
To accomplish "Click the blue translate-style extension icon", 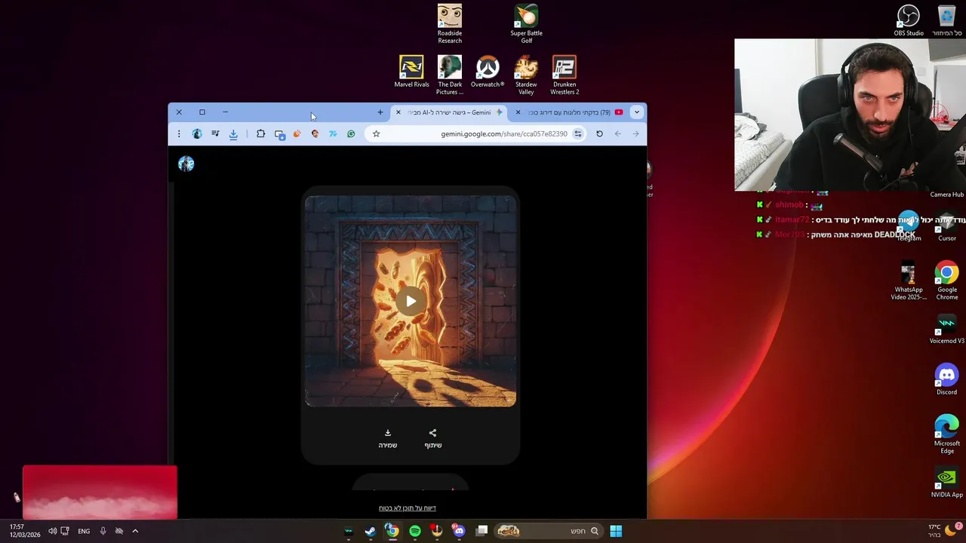I will (x=333, y=133).
